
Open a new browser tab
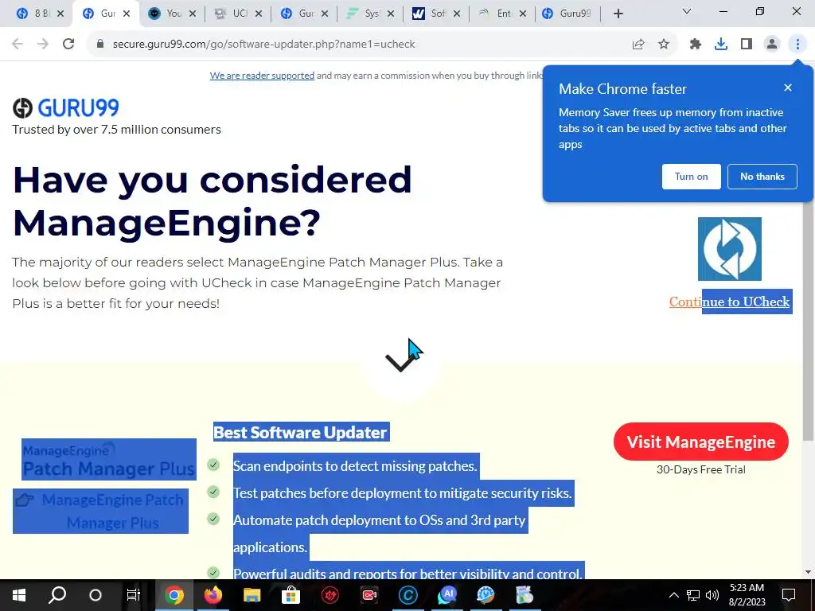(x=618, y=14)
